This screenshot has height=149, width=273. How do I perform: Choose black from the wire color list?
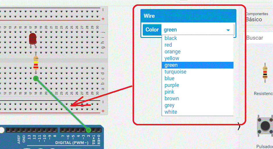coord(171,38)
